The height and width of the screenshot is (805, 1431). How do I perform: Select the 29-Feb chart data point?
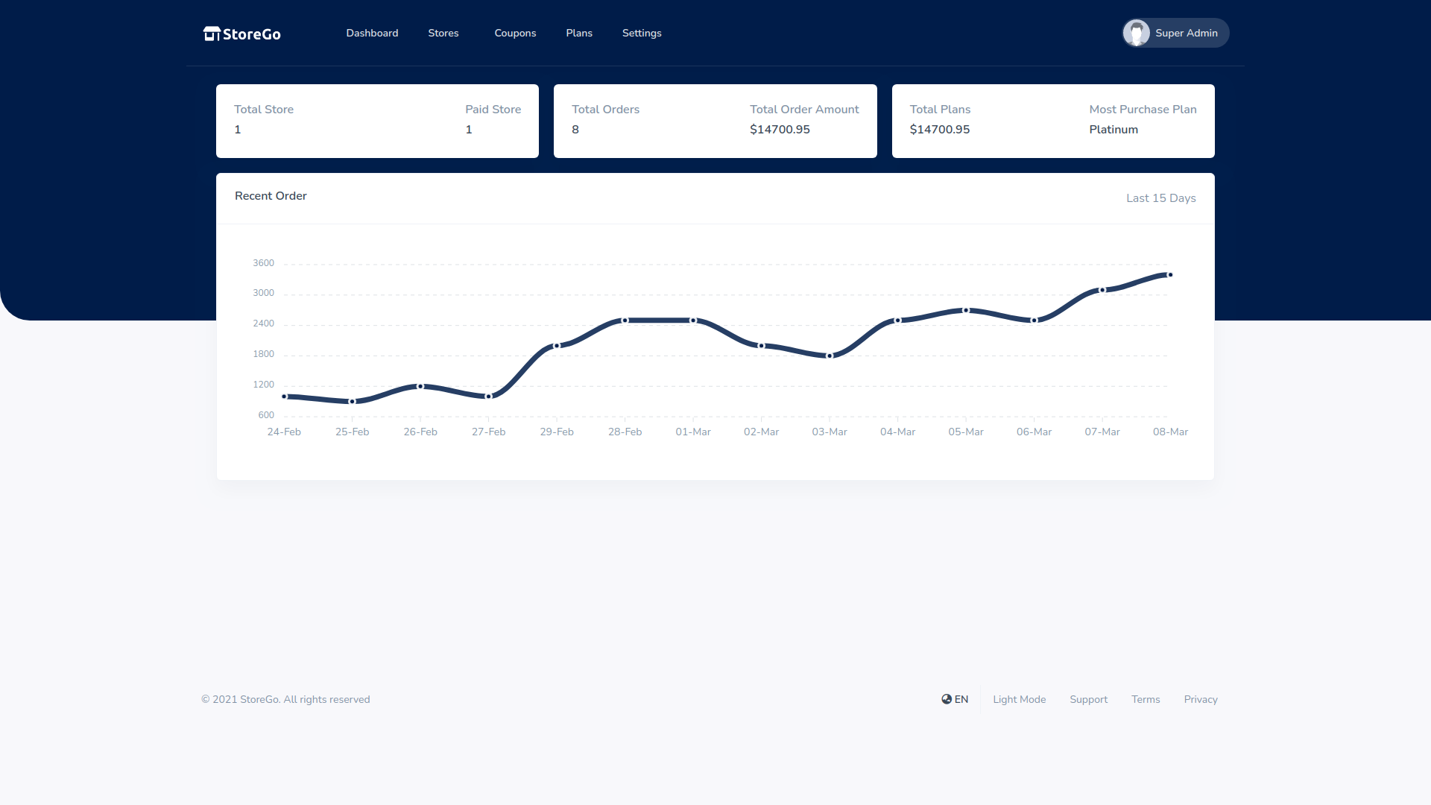pyautogui.click(x=557, y=346)
